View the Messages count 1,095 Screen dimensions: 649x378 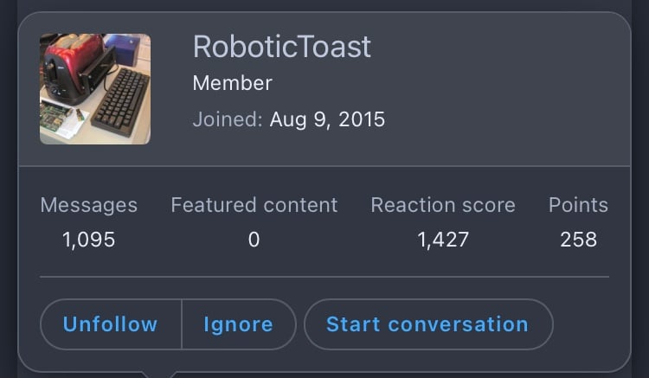point(88,240)
